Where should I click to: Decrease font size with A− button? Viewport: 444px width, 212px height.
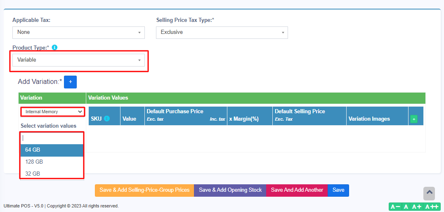[x=395, y=207]
